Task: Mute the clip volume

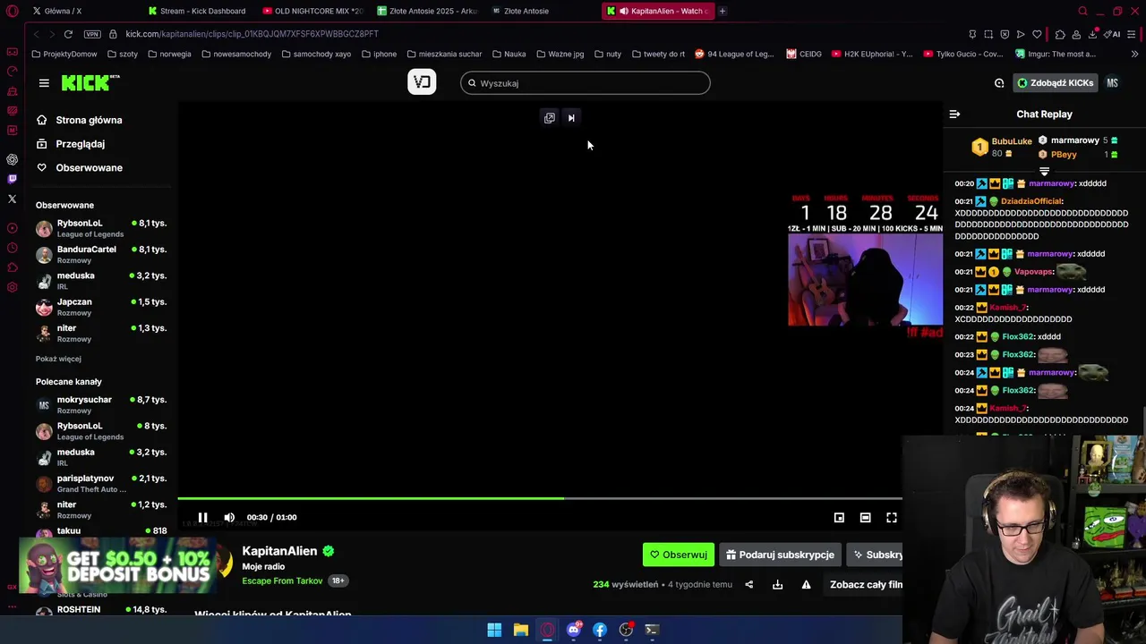Action: pos(229,518)
